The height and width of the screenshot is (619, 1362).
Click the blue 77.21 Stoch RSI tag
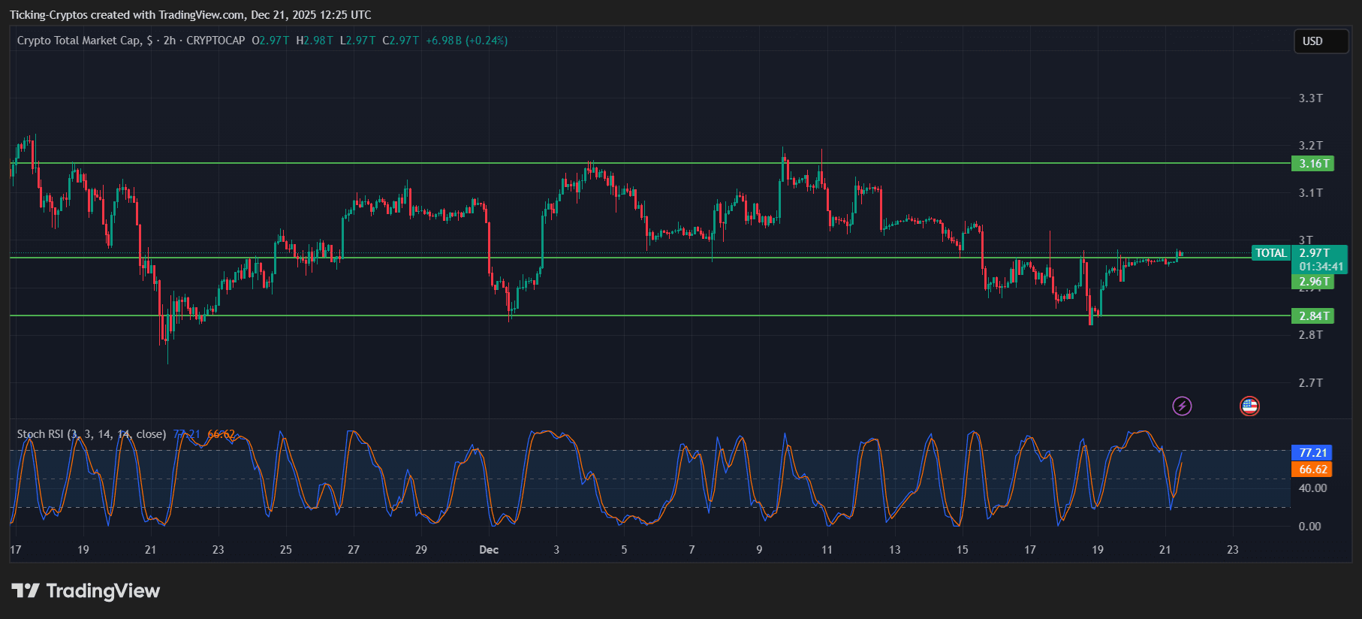[1312, 453]
